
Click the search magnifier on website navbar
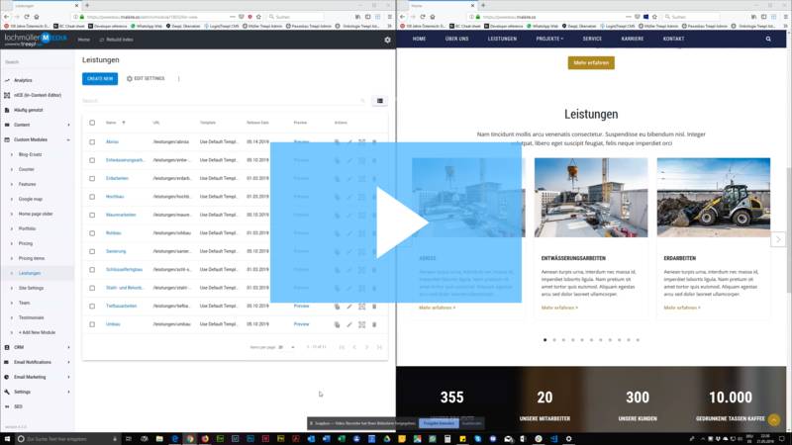click(x=767, y=39)
